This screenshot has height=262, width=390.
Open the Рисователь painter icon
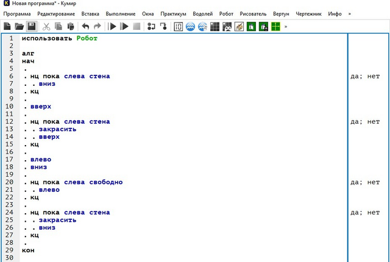coord(239,26)
